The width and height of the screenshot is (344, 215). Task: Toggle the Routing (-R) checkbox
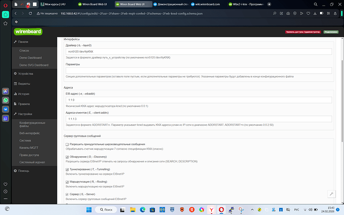[x=67, y=182]
